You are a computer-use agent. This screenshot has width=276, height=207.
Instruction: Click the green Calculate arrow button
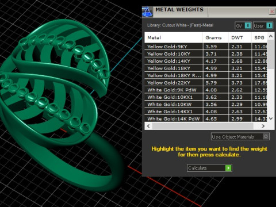(228, 168)
